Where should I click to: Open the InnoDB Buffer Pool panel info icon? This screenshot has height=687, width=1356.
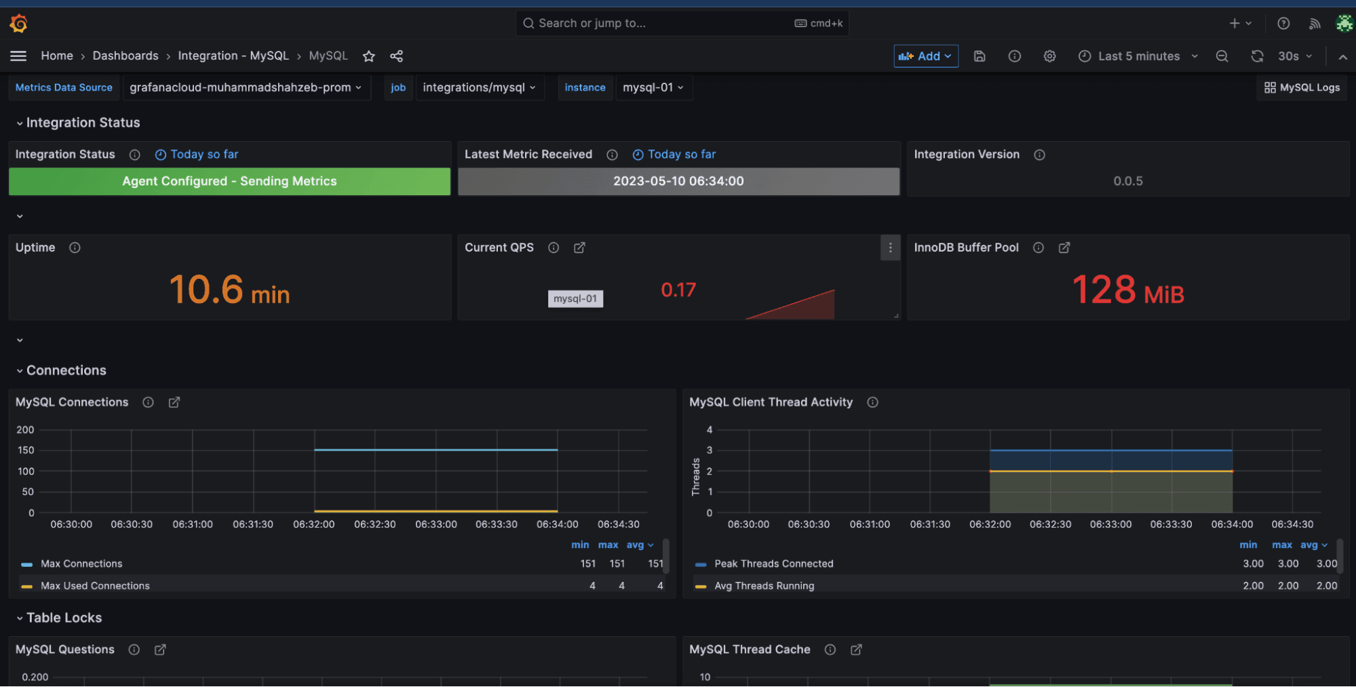[x=1038, y=248]
